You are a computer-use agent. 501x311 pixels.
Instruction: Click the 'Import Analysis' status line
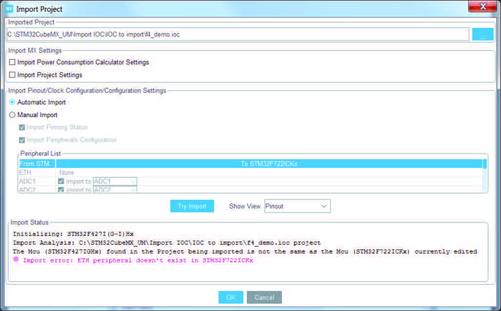(x=166, y=243)
